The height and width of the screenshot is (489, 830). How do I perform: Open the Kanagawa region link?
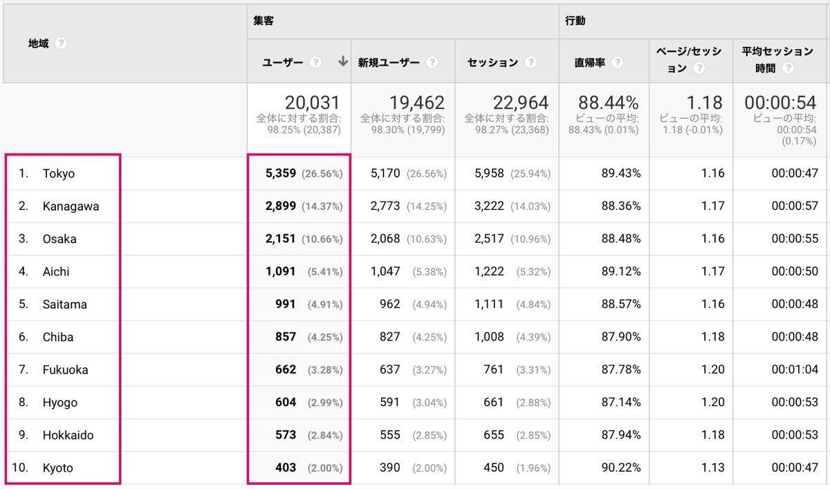click(x=71, y=206)
